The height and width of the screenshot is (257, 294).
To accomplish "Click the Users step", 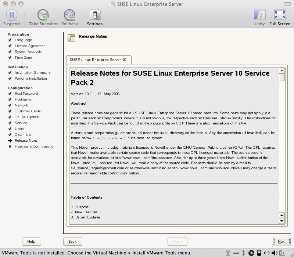I will coord(19,129).
